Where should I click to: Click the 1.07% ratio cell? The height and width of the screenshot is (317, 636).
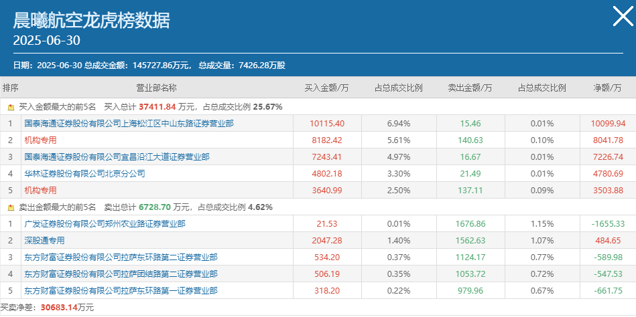point(542,241)
